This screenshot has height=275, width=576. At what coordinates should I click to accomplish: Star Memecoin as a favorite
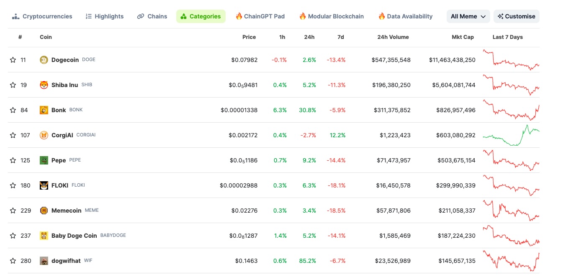13,211
